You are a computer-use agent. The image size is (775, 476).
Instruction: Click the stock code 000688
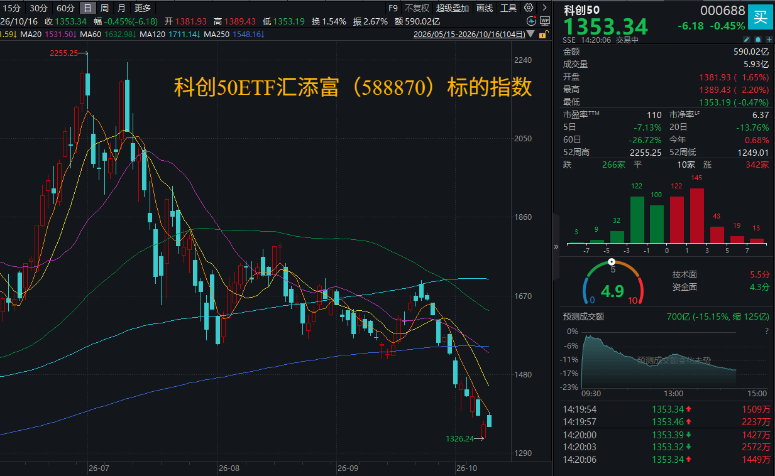click(723, 11)
